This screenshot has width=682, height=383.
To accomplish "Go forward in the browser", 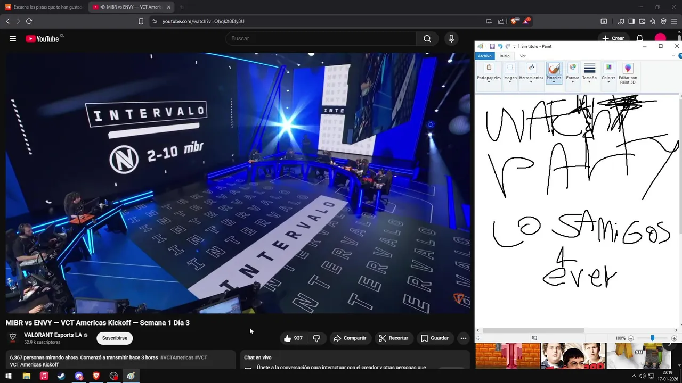I will click(x=18, y=21).
